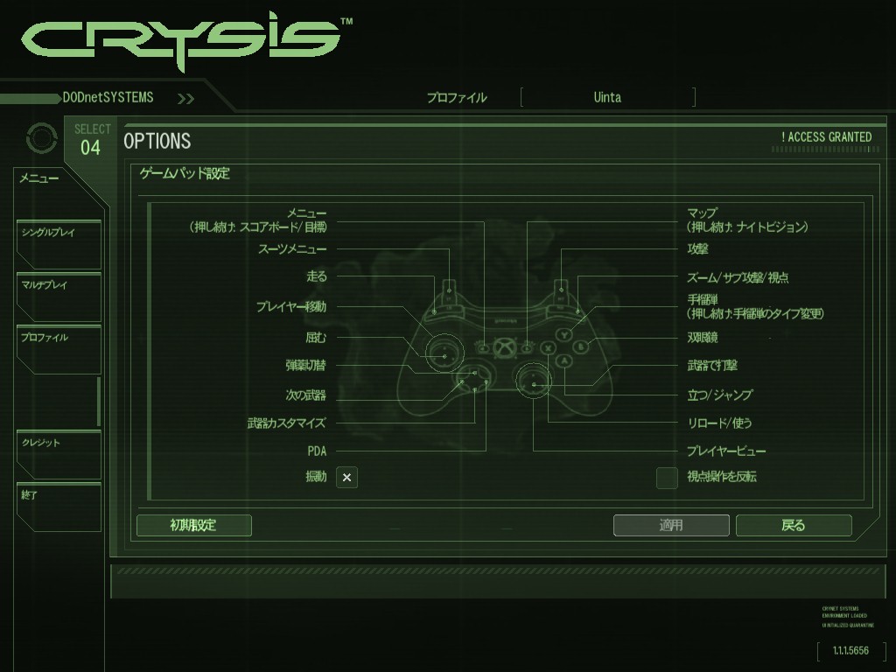Click the ACCESS GRANTED status text
This screenshot has width=896, height=672.
pos(827,137)
